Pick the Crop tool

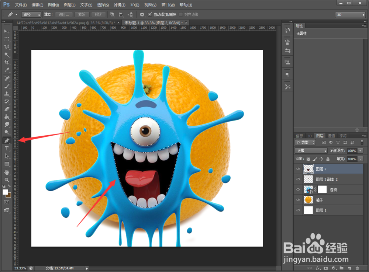coord(7,62)
